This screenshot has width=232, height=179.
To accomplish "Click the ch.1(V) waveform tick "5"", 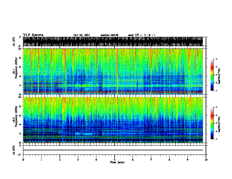I will pyautogui.click(x=20, y=37).
